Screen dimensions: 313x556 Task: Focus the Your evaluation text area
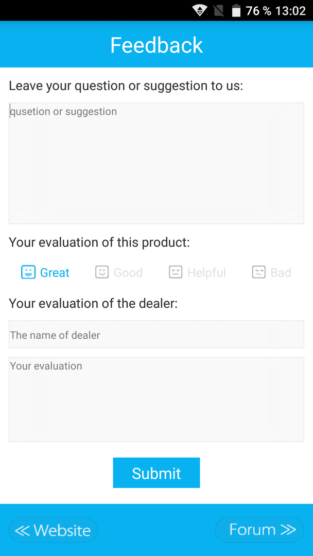tap(156, 399)
